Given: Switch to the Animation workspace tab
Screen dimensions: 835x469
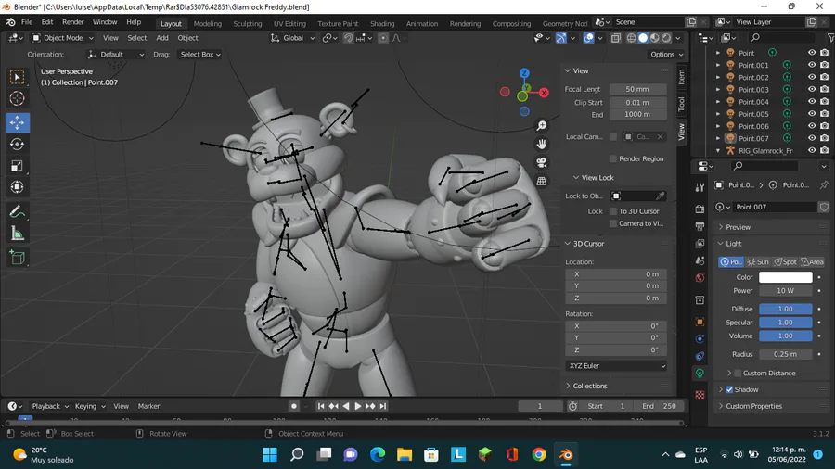Looking at the screenshot, I should coord(422,24).
